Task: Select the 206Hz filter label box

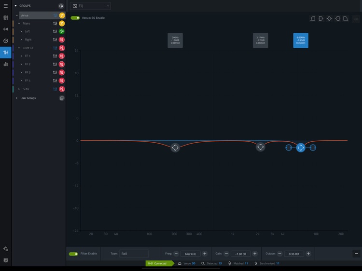Action: coord(175,41)
